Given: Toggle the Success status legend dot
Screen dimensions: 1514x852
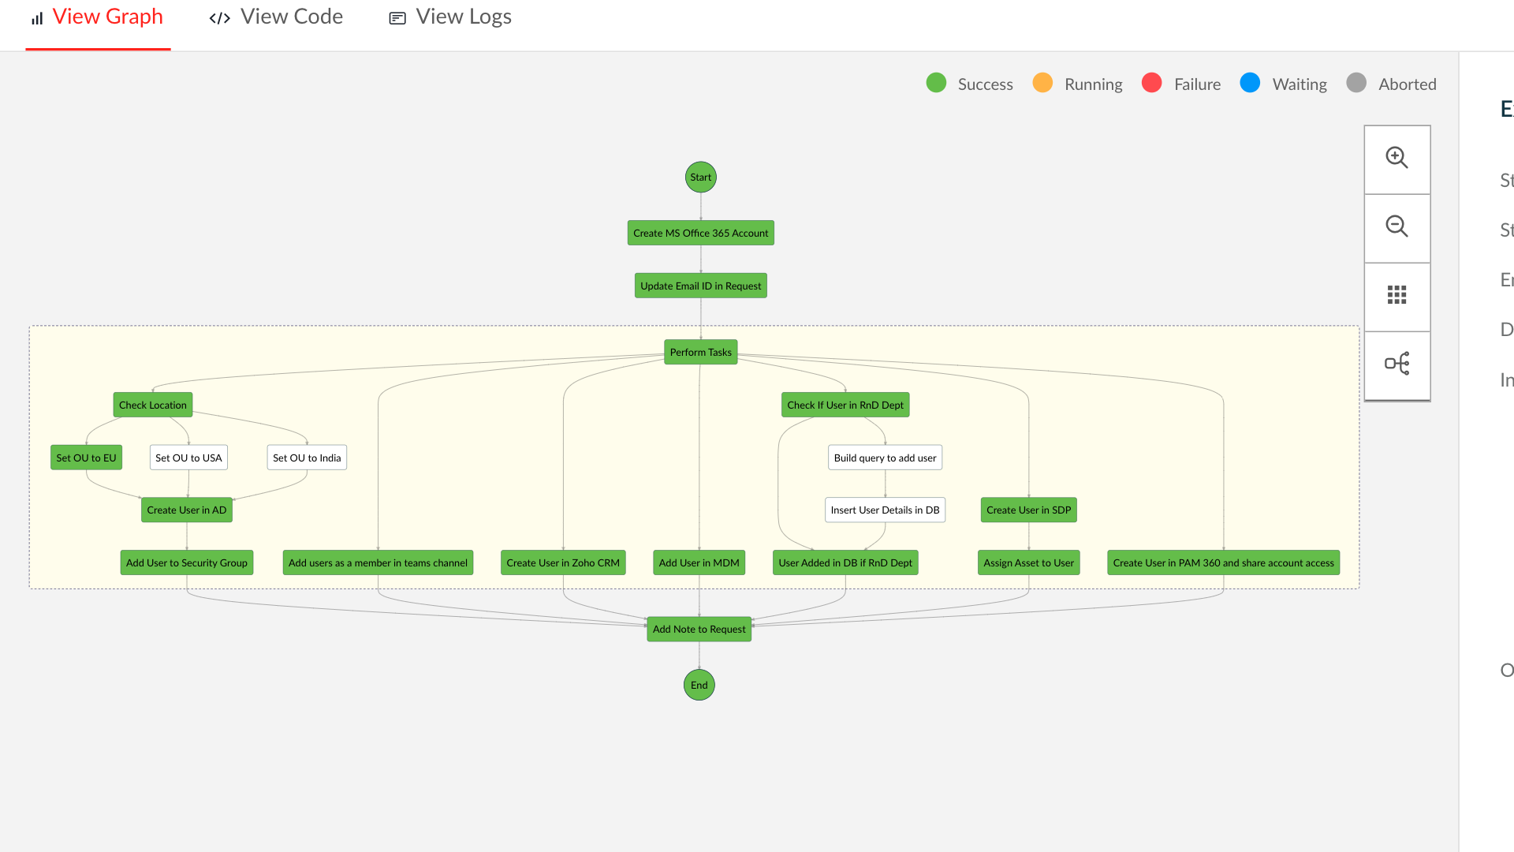Looking at the screenshot, I should tap(936, 83).
